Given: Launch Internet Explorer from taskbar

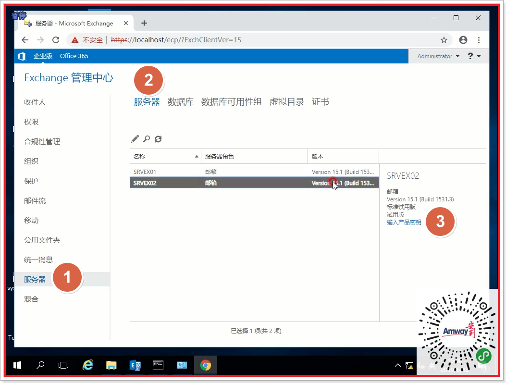Looking at the screenshot, I should pos(88,365).
